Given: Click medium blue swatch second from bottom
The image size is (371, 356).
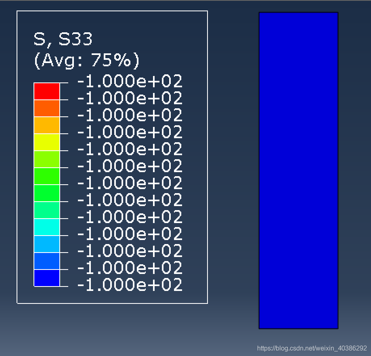Looking at the screenshot, I should [47, 261].
